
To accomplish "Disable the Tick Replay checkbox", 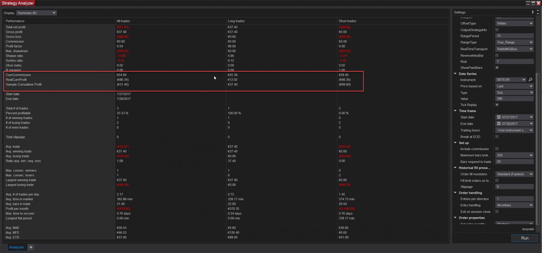I will click(497, 105).
